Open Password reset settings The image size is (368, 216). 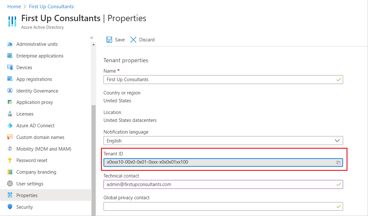pyautogui.click(x=32, y=160)
